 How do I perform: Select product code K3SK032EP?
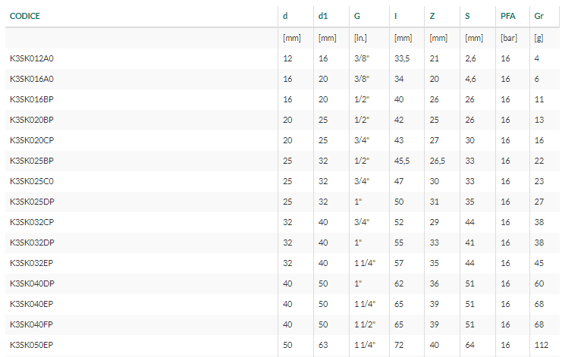(x=32, y=263)
